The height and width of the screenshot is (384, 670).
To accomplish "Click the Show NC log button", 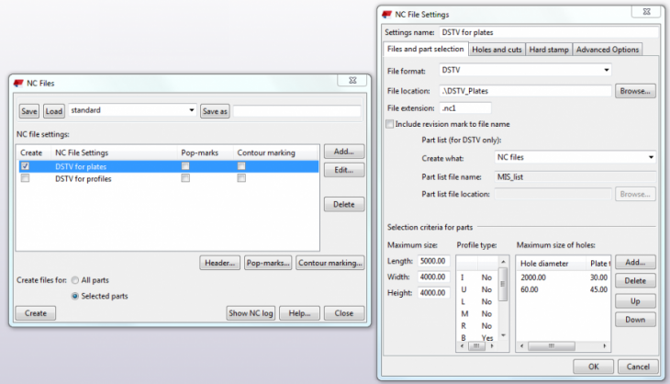I will [251, 313].
